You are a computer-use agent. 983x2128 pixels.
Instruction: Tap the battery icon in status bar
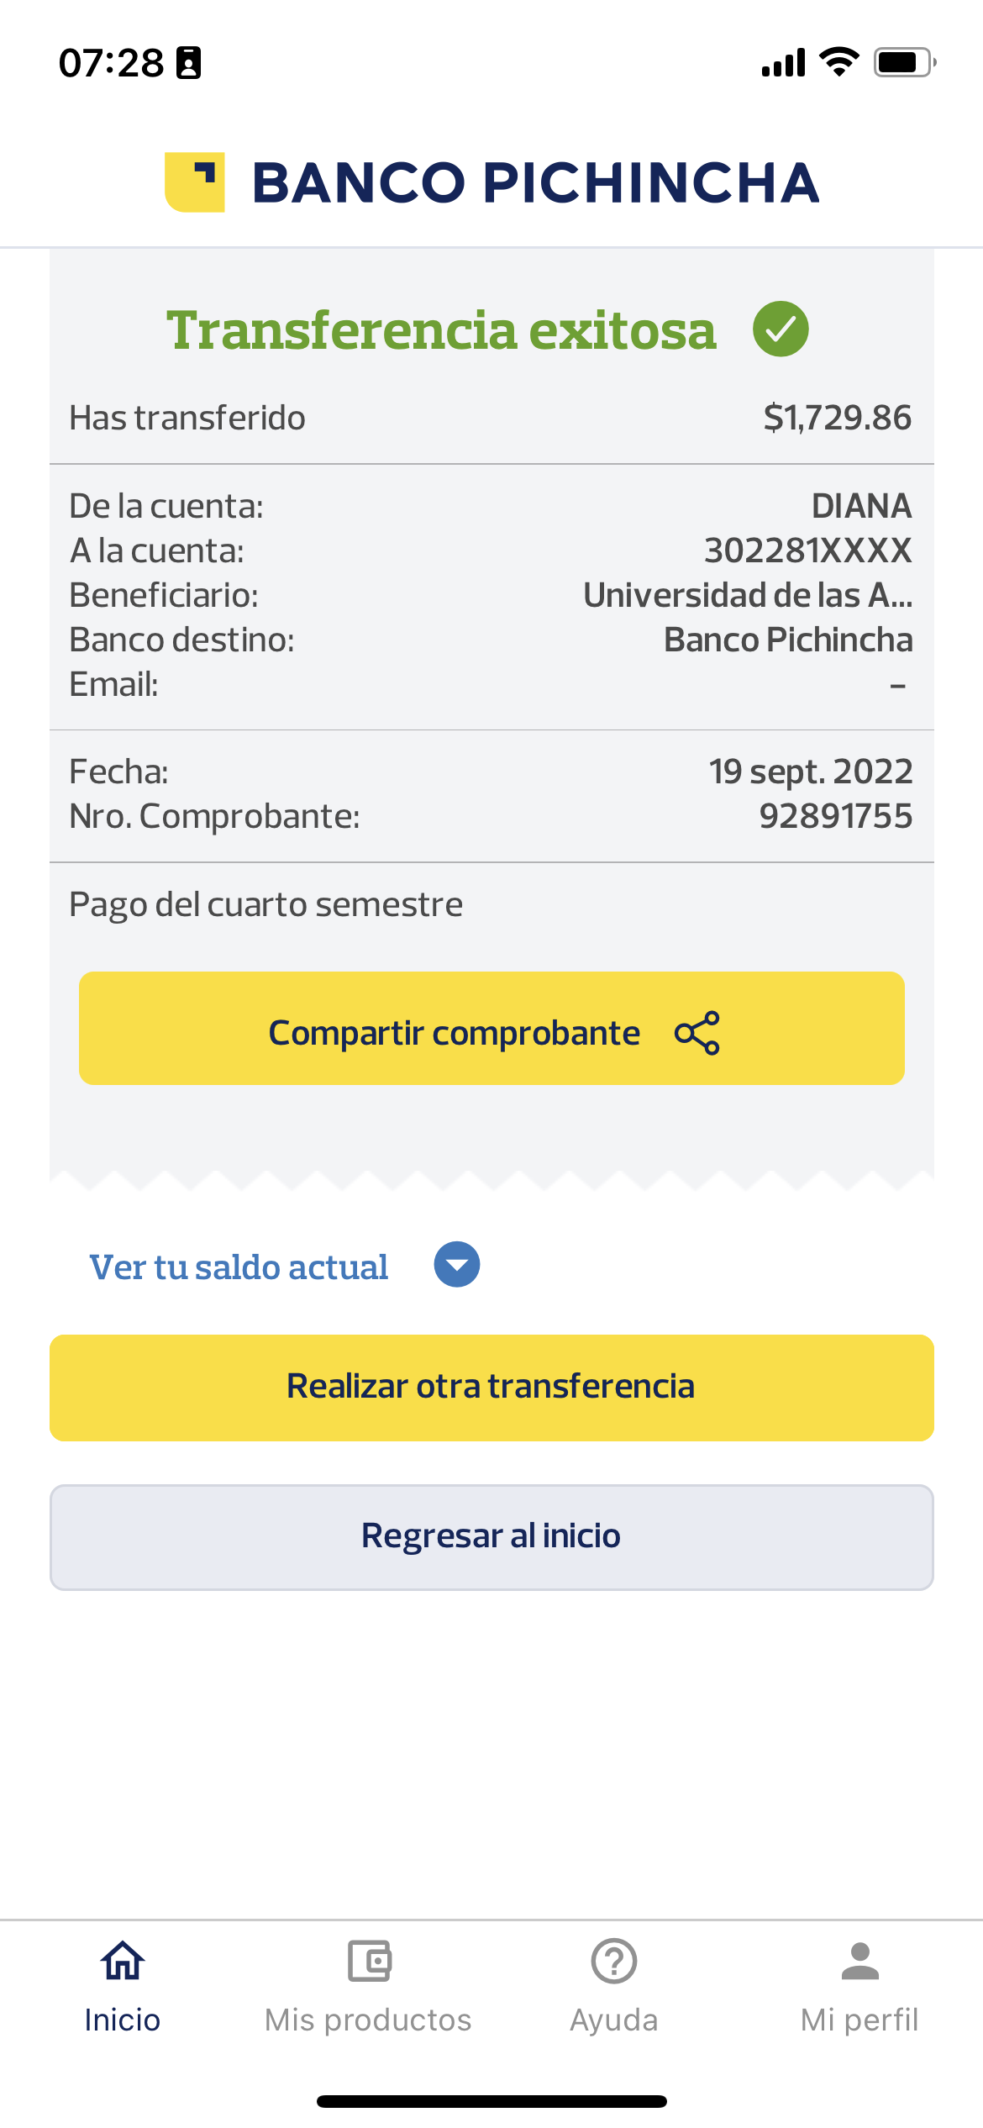point(904,63)
